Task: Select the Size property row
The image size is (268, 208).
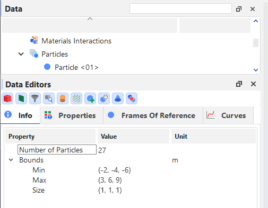Action: (x=38, y=190)
